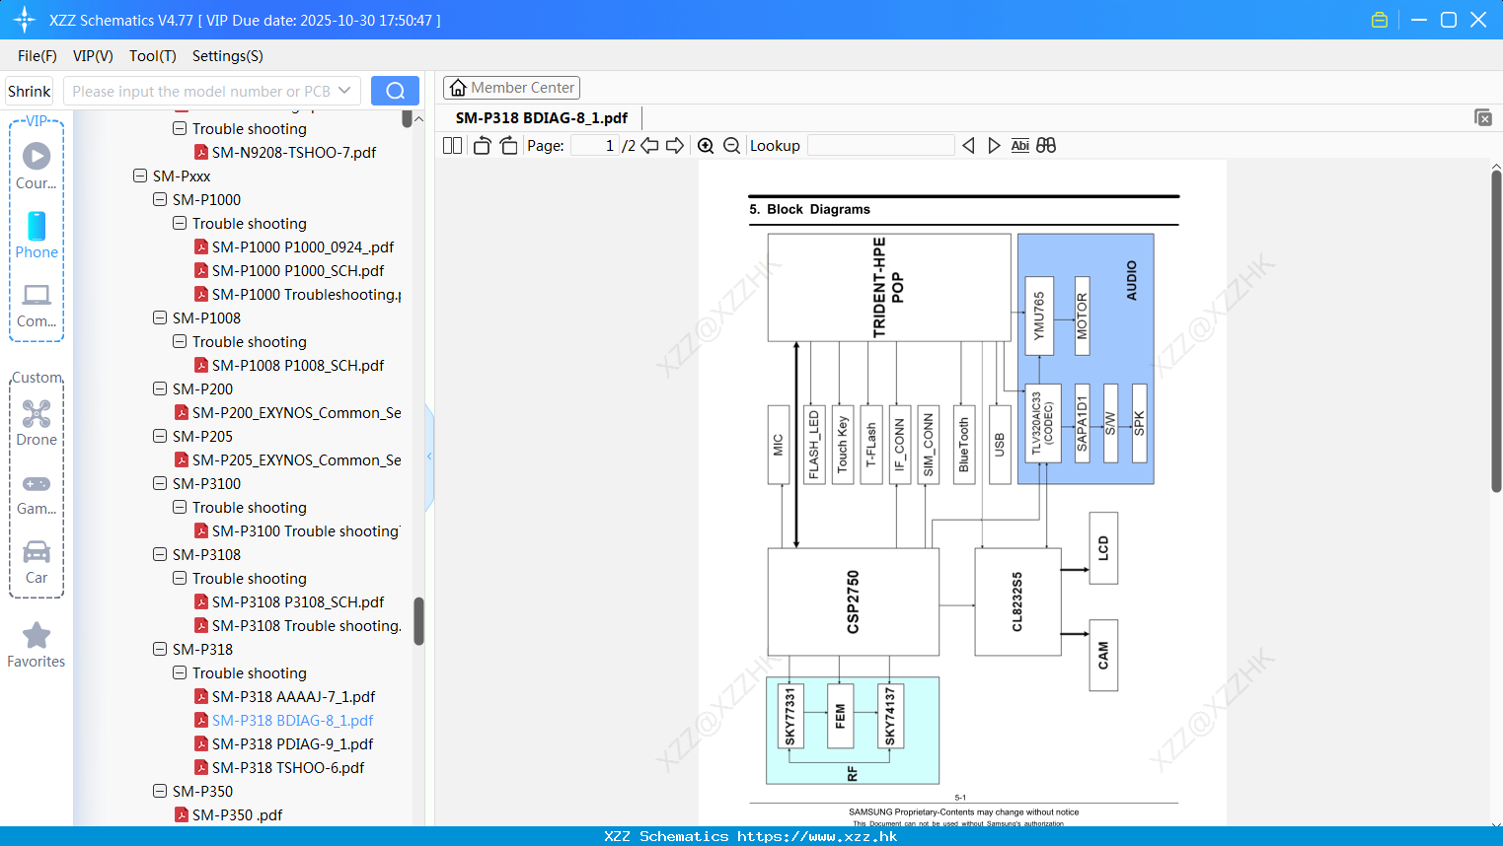Open SM-N9208-TSHOO-7.pdf file
Image resolution: width=1503 pixels, height=846 pixels.
coord(294,153)
